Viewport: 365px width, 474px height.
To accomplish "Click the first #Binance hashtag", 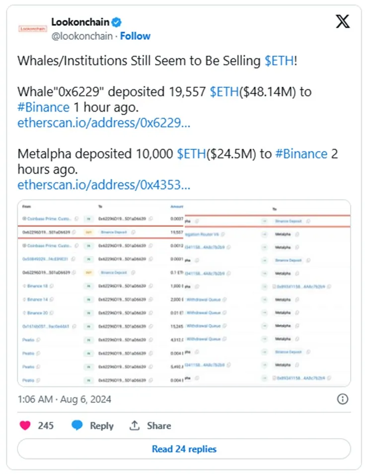I will coord(43,108).
